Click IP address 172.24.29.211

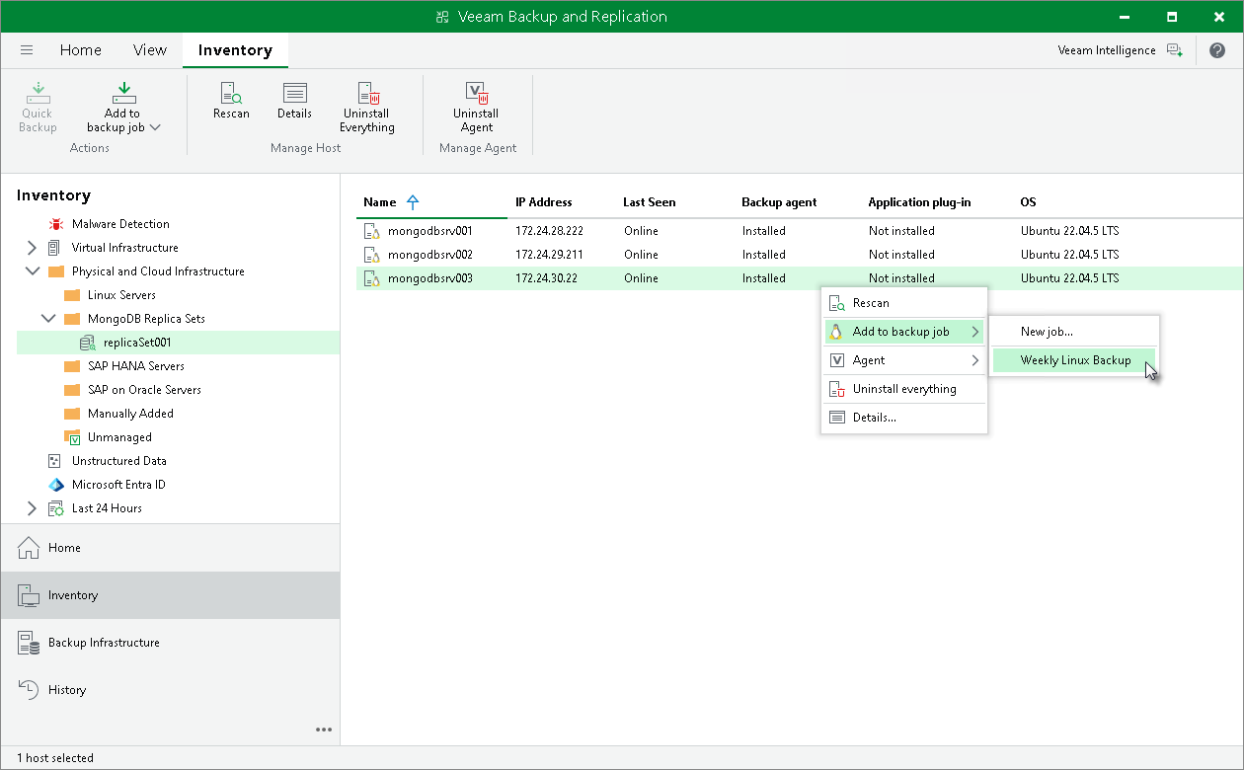coord(549,255)
